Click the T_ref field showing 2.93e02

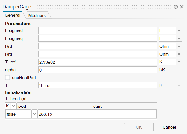97,62
